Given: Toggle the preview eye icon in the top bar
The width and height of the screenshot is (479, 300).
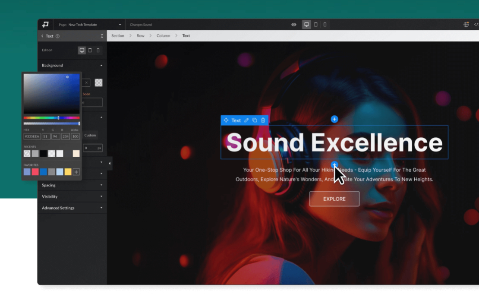Looking at the screenshot, I should (294, 25).
